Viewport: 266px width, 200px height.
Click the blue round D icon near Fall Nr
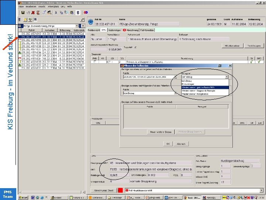(91, 22)
